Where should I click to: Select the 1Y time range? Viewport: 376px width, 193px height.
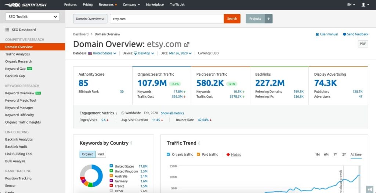click(335, 155)
